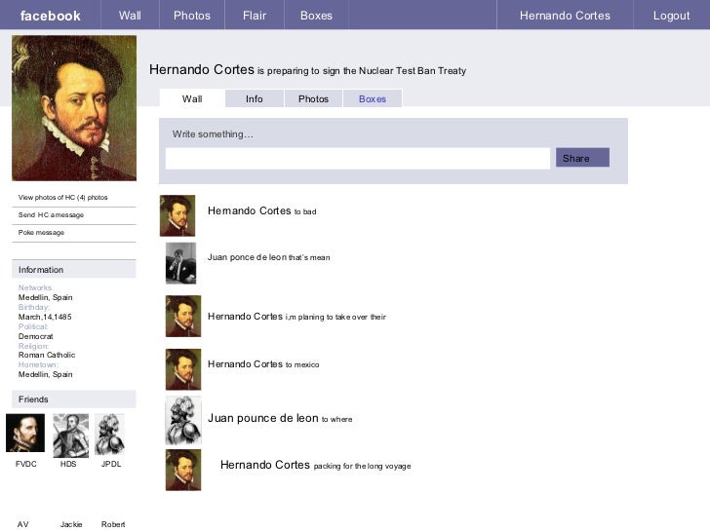
Task: Open Photos in the top navigation bar
Action: (192, 16)
